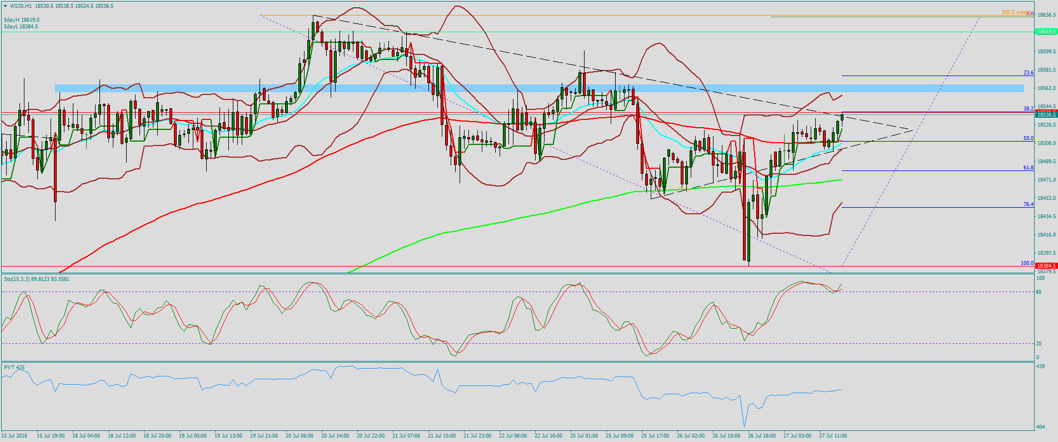Viewport: 1058px width, 442px height.
Task: Click the green 18619.5 price tag
Action: coord(1046,32)
